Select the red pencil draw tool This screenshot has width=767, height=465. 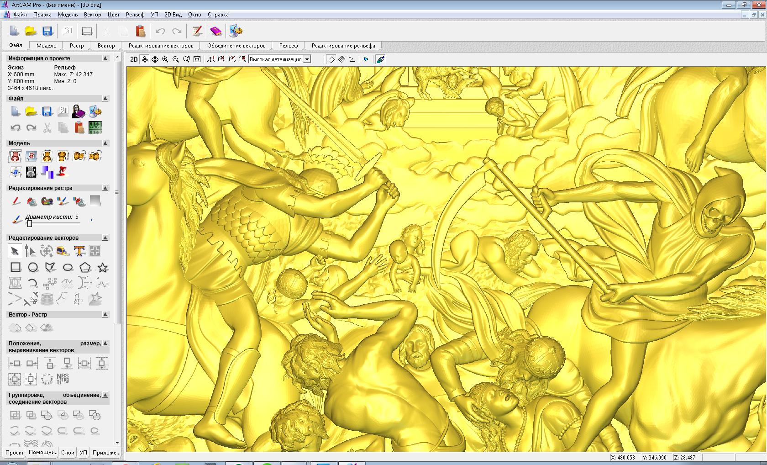tap(16, 201)
